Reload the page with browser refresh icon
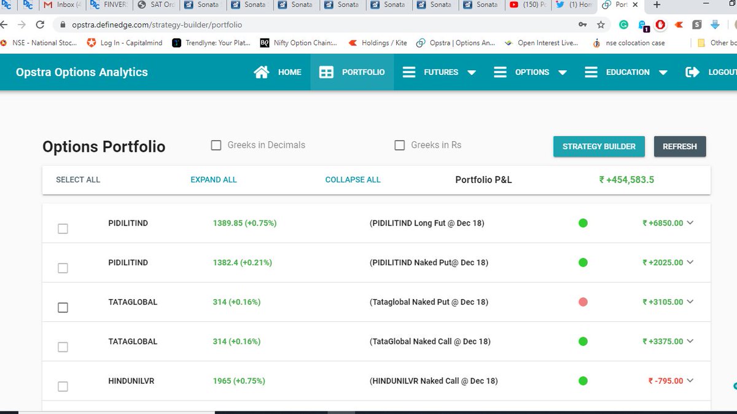 point(40,25)
